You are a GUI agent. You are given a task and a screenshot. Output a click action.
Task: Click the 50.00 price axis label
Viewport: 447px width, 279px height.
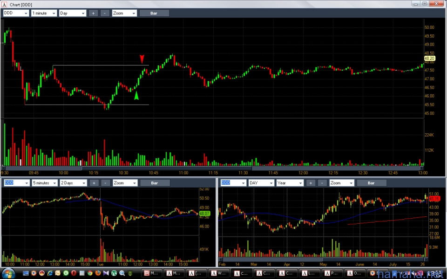429,27
